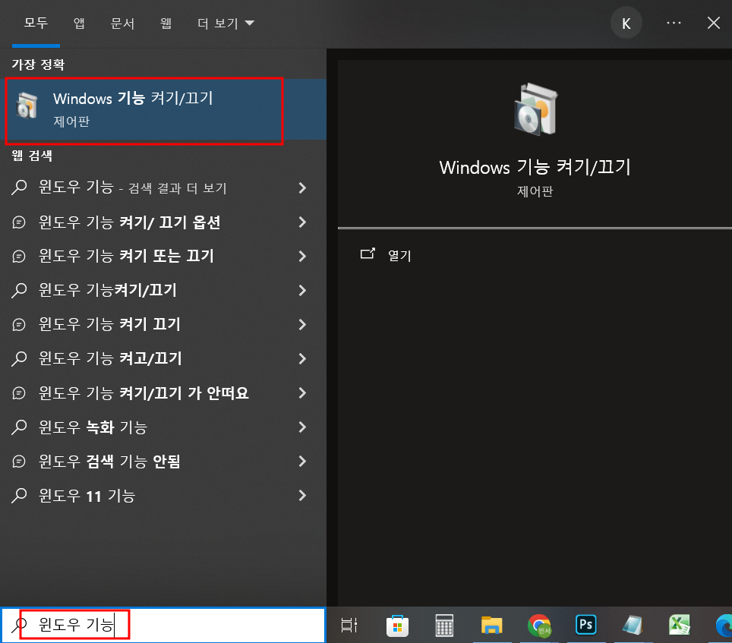
Task: Expand chevron for 윈도우 기능 켜기 끄기
Action: click(302, 324)
